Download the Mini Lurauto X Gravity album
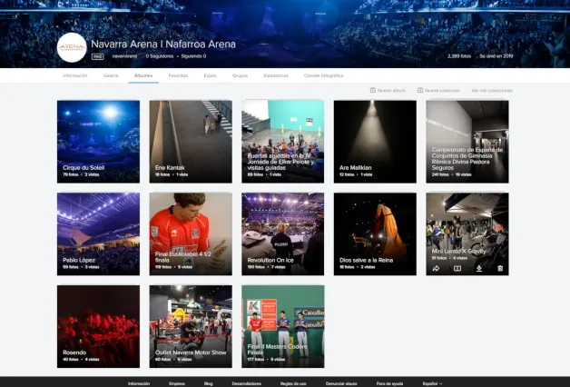This screenshot has height=387, width=570. pyautogui.click(x=479, y=268)
